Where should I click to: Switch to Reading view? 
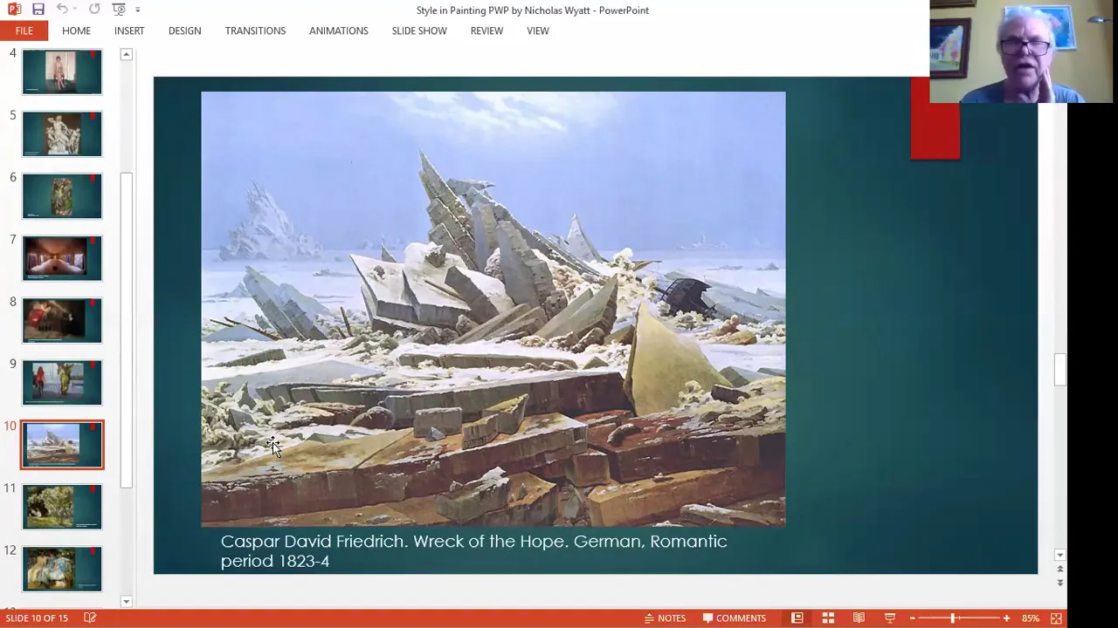pyautogui.click(x=859, y=618)
